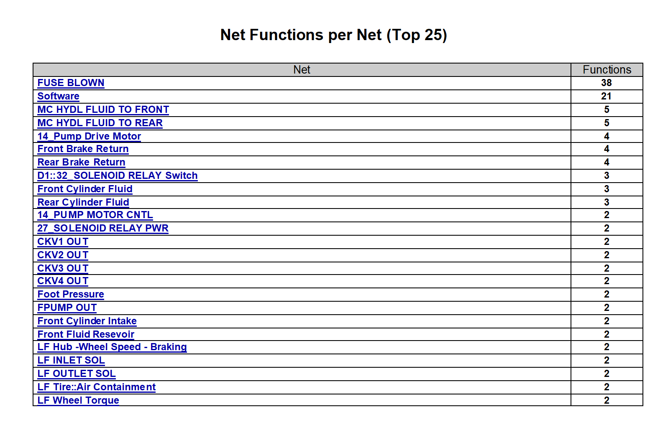Open the Rear Brake Return link
Screen dimensions: 668x435
tap(81, 162)
